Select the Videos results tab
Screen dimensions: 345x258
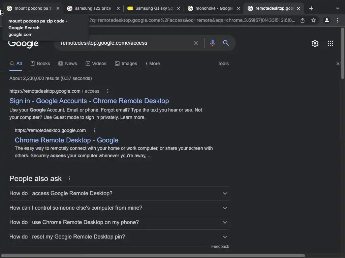point(96,63)
